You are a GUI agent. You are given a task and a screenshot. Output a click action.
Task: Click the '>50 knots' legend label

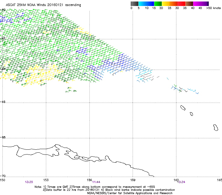tap(213, 8)
